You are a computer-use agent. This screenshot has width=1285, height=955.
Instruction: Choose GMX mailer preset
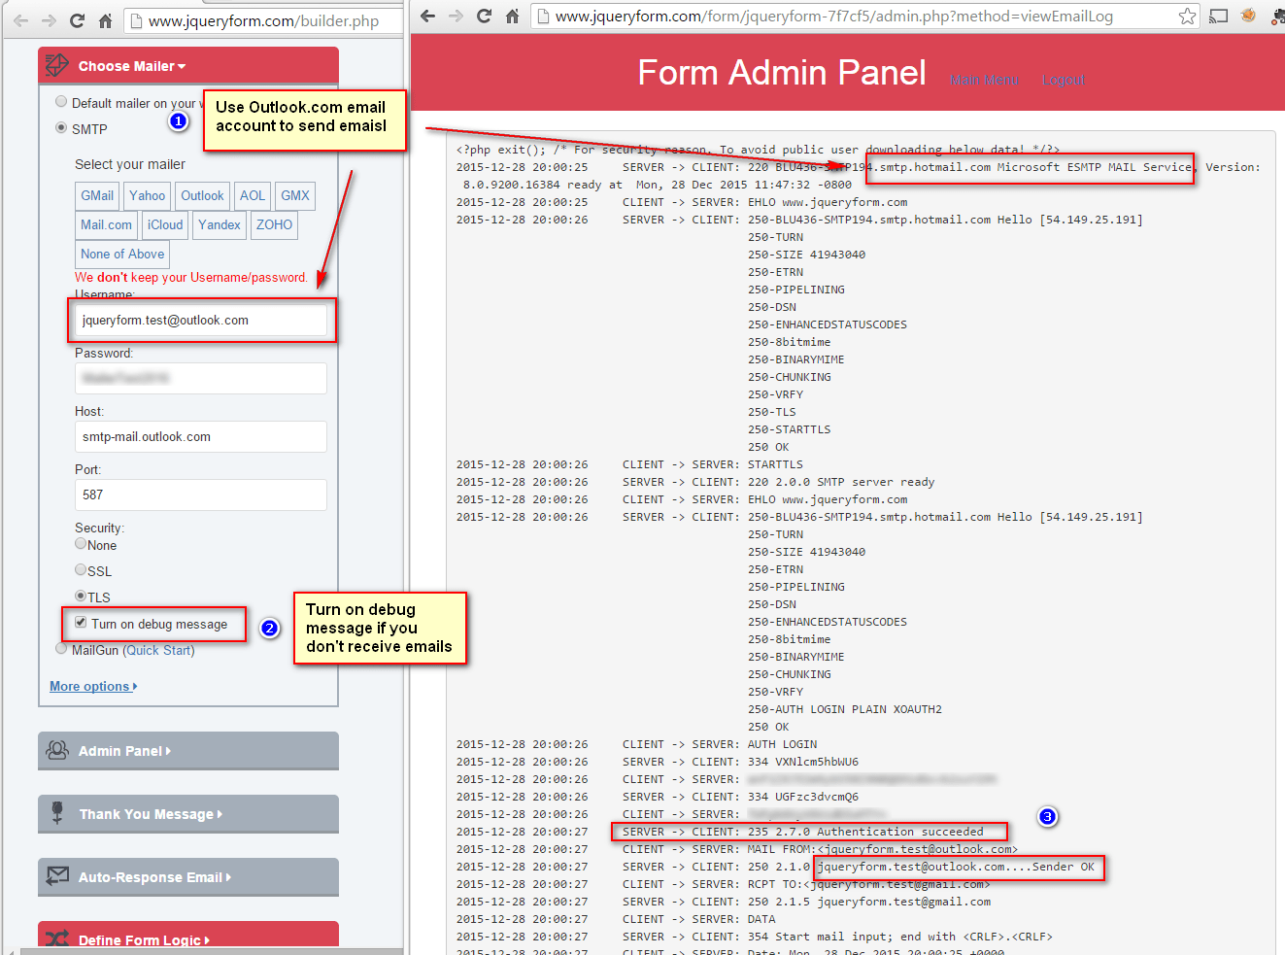pos(295,195)
